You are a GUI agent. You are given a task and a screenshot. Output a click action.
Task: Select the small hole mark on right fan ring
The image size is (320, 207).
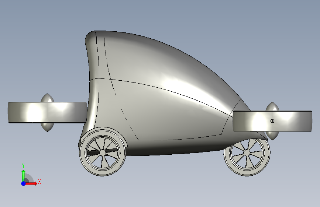coord(272,121)
